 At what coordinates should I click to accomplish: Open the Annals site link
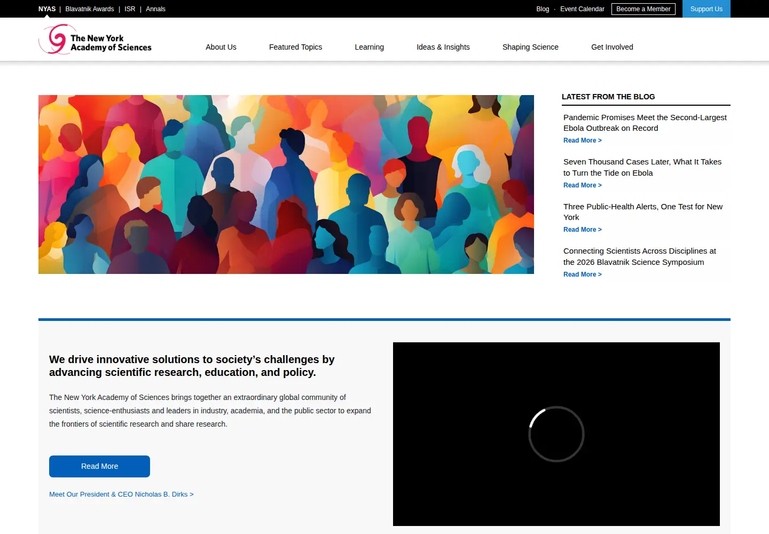pyautogui.click(x=155, y=9)
